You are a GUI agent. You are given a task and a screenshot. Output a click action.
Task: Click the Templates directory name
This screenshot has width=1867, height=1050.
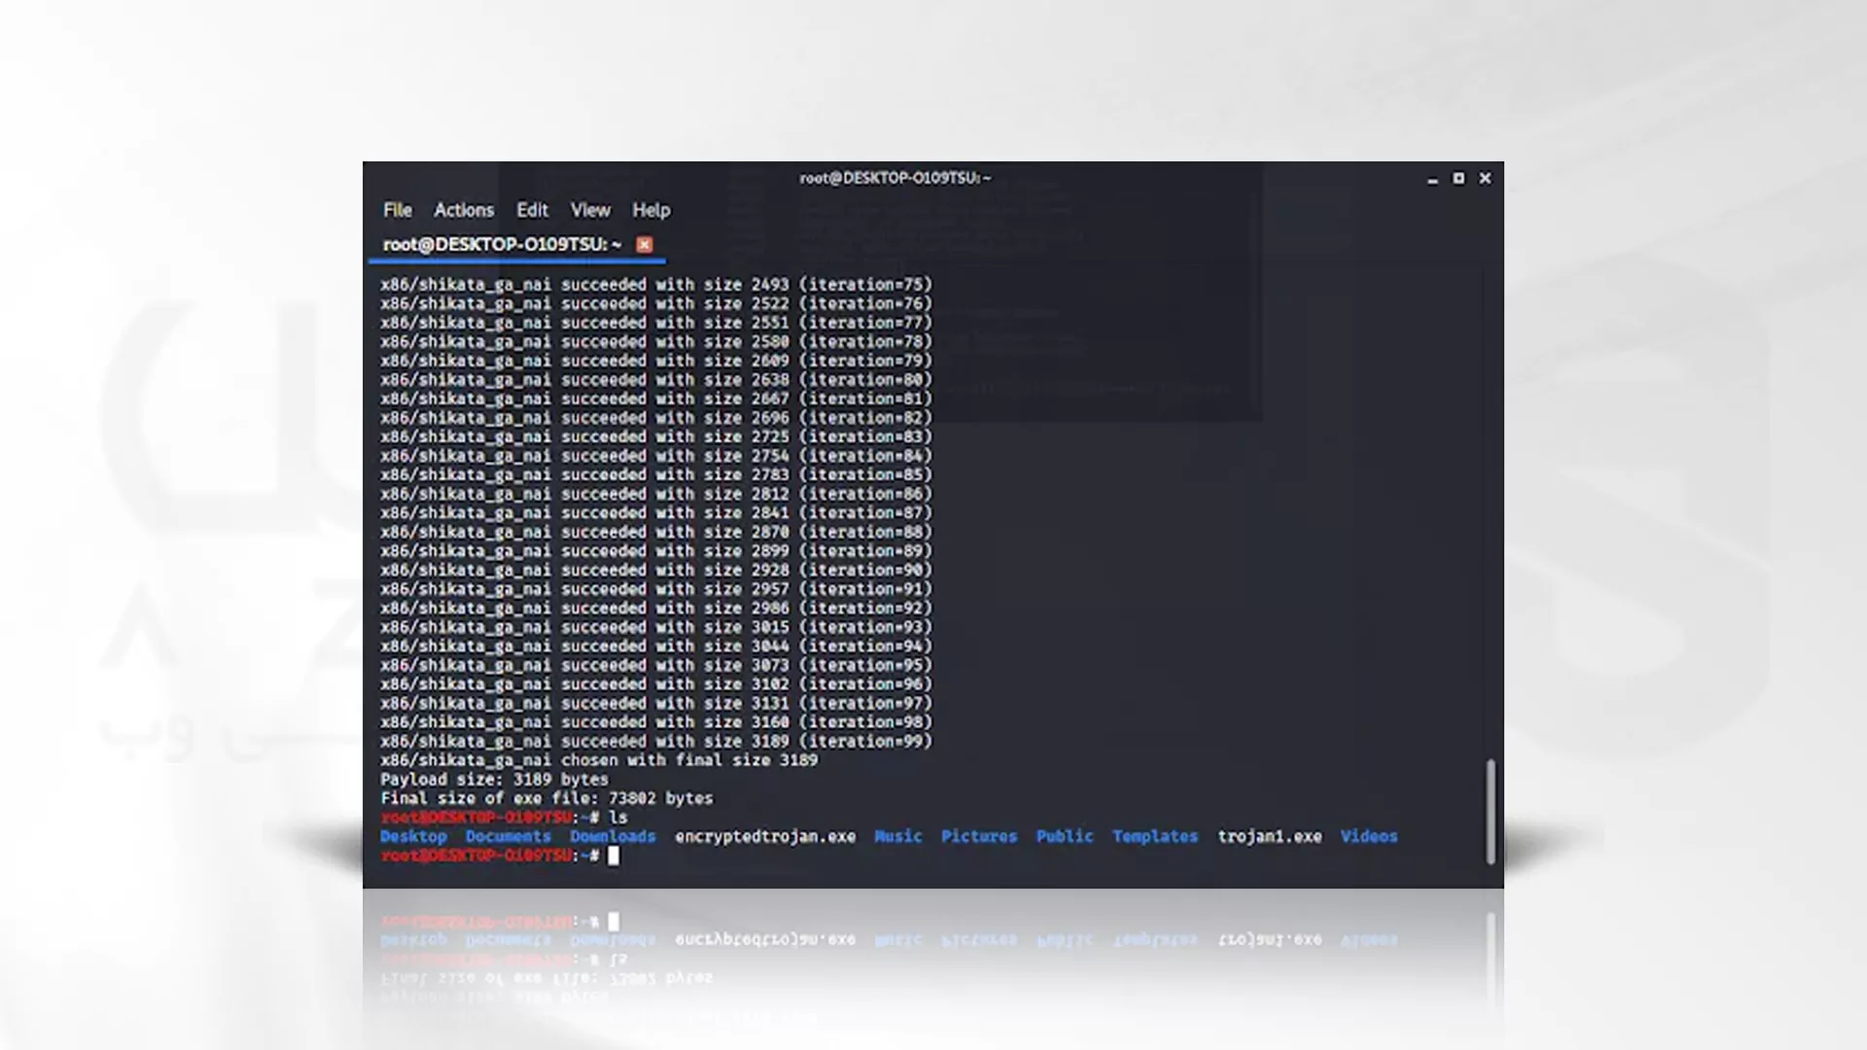(x=1154, y=836)
